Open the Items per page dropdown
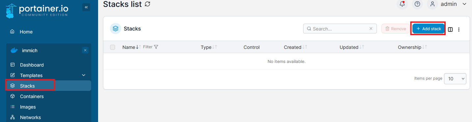472x122 pixels. (455, 79)
